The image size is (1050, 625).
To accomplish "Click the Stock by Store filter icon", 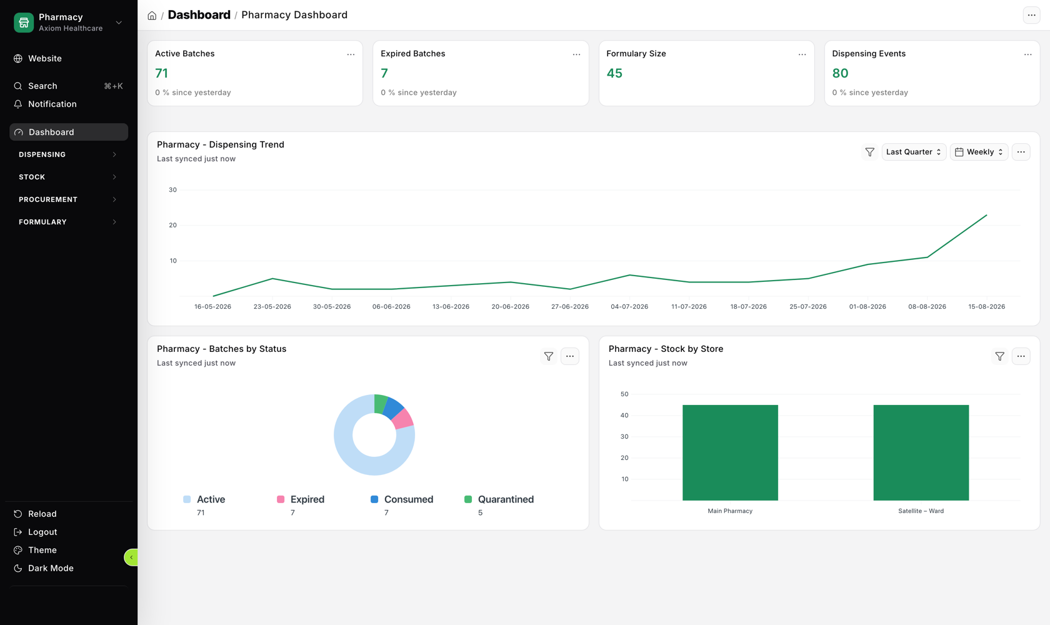I will (999, 356).
